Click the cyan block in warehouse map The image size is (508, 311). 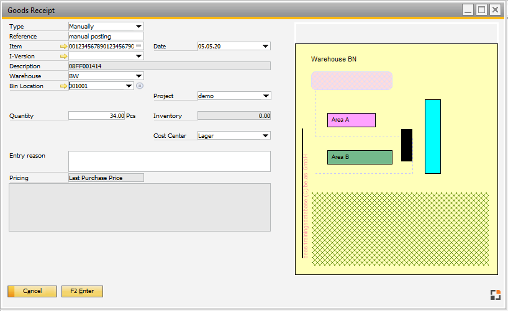pyautogui.click(x=432, y=136)
